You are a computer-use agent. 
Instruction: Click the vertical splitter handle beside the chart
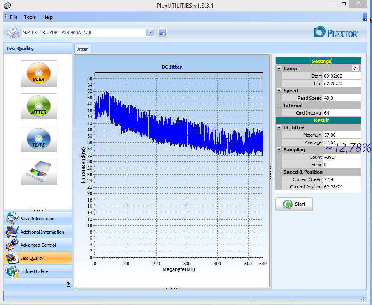pos(271,172)
